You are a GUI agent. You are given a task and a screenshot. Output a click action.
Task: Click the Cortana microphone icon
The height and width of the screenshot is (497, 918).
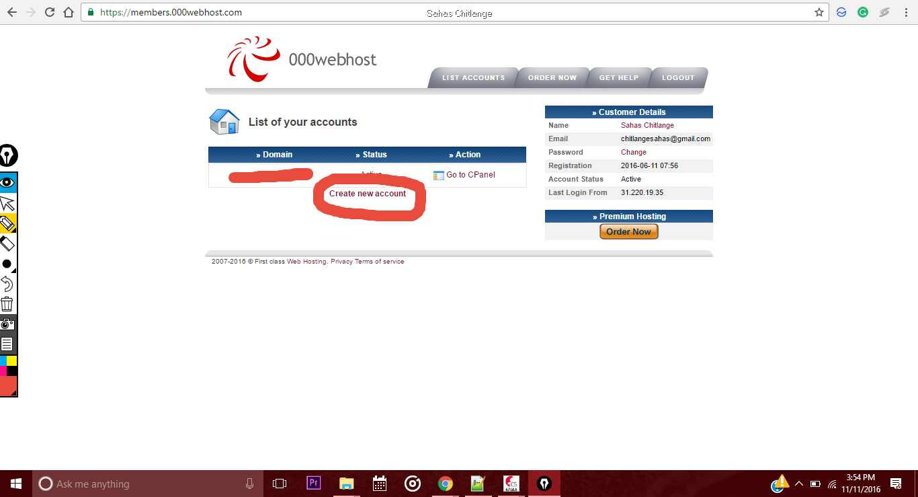(x=249, y=484)
